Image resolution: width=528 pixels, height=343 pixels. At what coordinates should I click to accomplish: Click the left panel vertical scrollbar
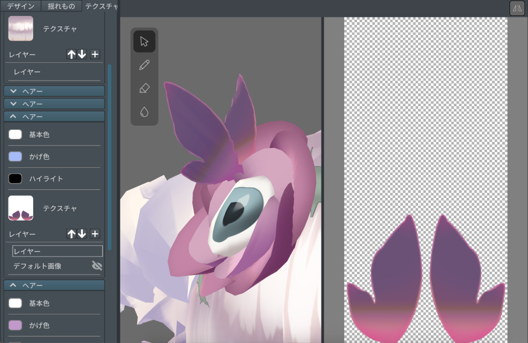click(x=109, y=157)
